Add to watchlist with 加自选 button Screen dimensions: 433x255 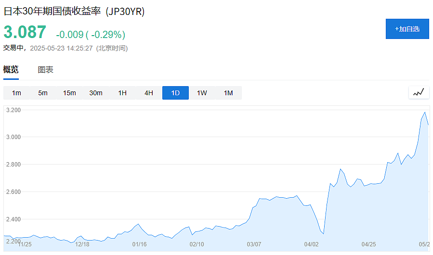pos(407,29)
